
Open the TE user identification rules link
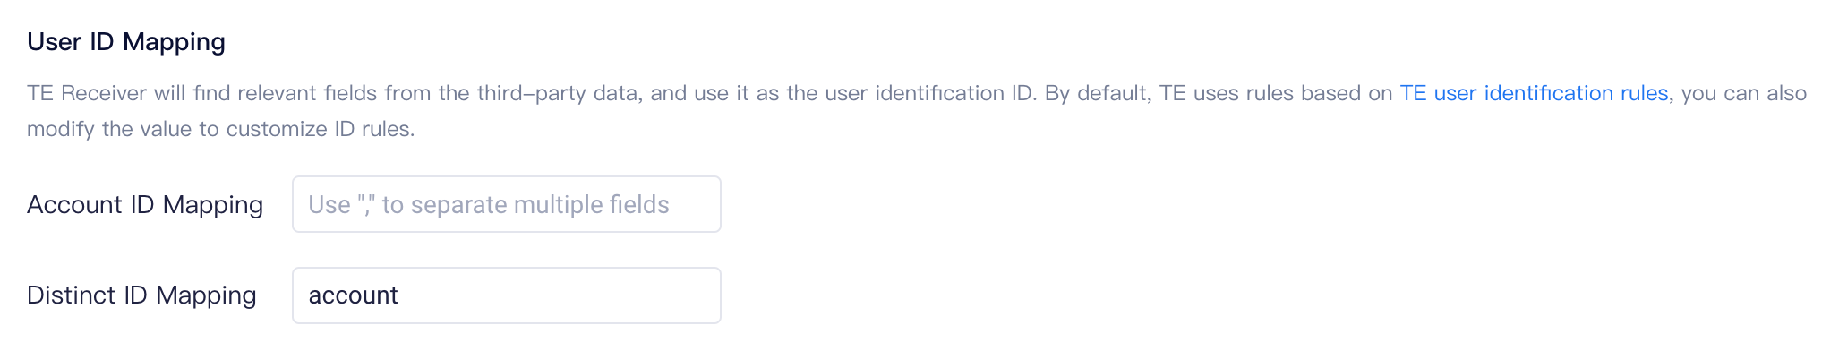(1534, 93)
